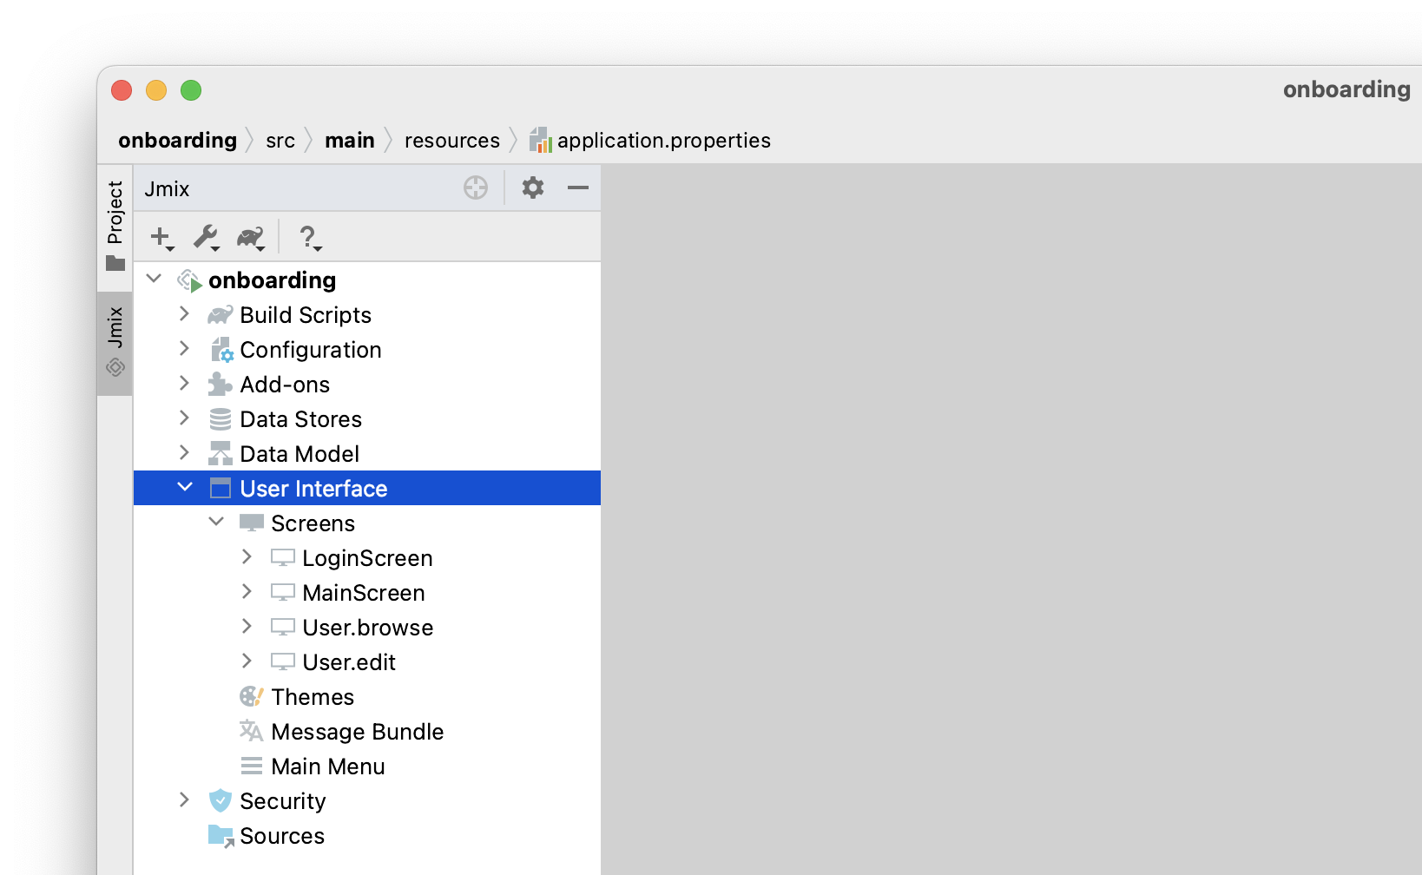The image size is (1422, 875).
Task: Click the application.properties breadcrumb text
Action: 664,141
